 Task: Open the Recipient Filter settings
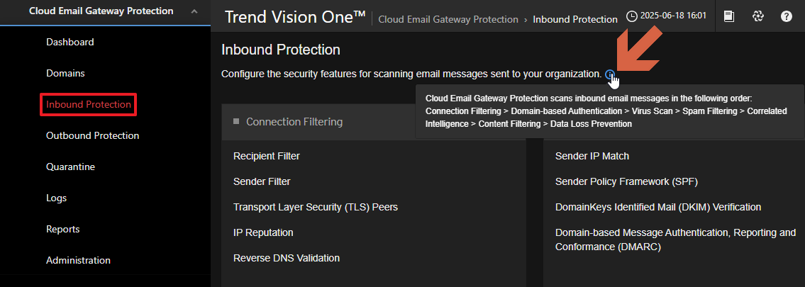(267, 156)
